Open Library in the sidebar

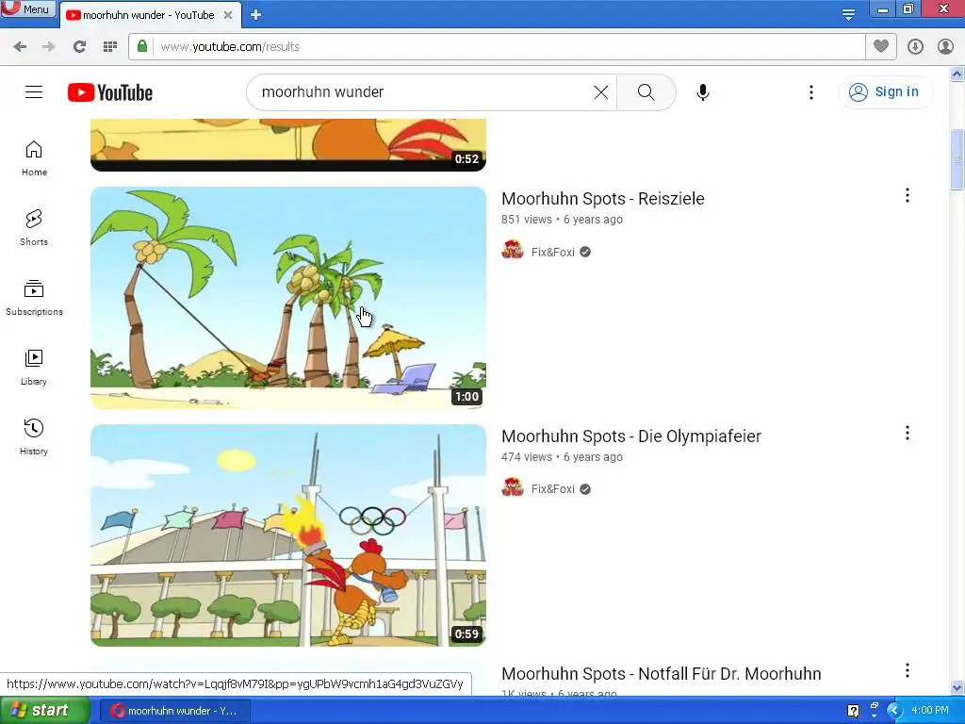coord(34,368)
